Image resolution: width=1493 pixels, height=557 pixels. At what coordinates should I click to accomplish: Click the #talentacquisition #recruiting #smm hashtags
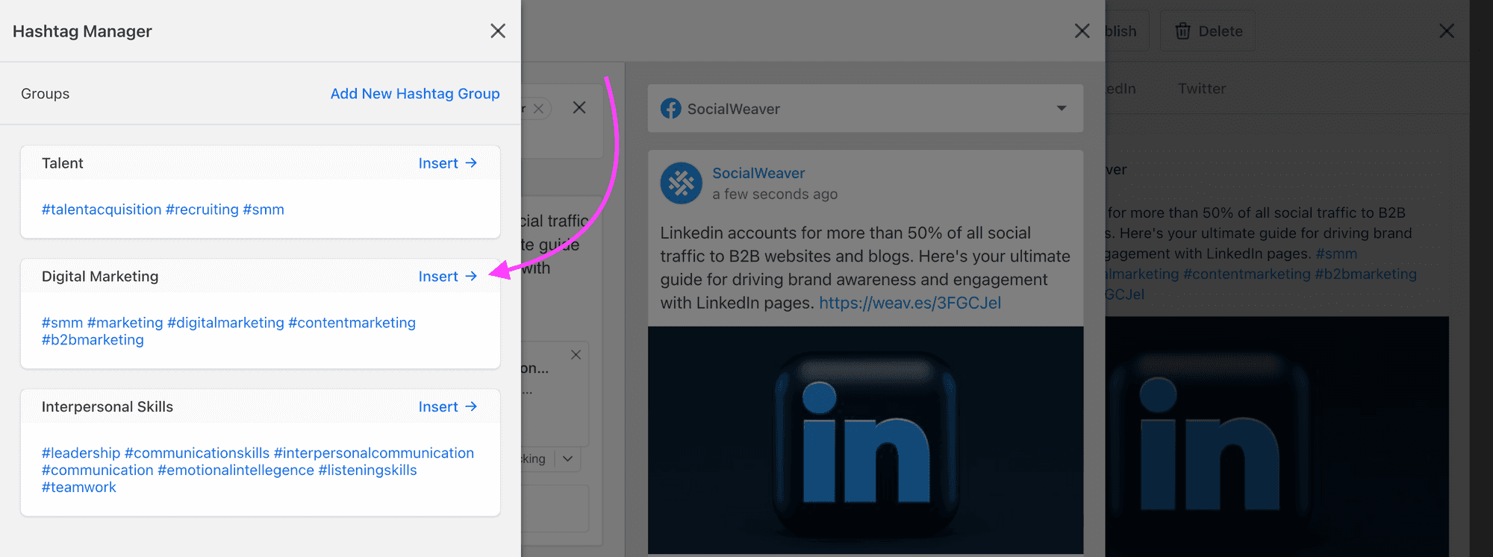(x=163, y=210)
